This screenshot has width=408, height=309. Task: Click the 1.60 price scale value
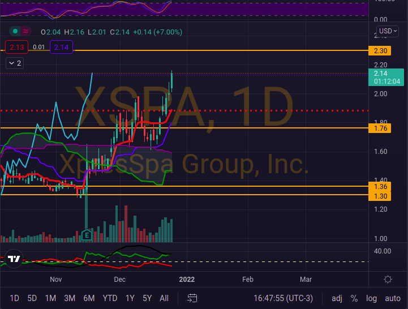381,152
